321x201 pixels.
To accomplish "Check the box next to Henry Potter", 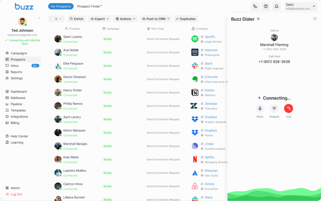I will [x=50, y=92].
